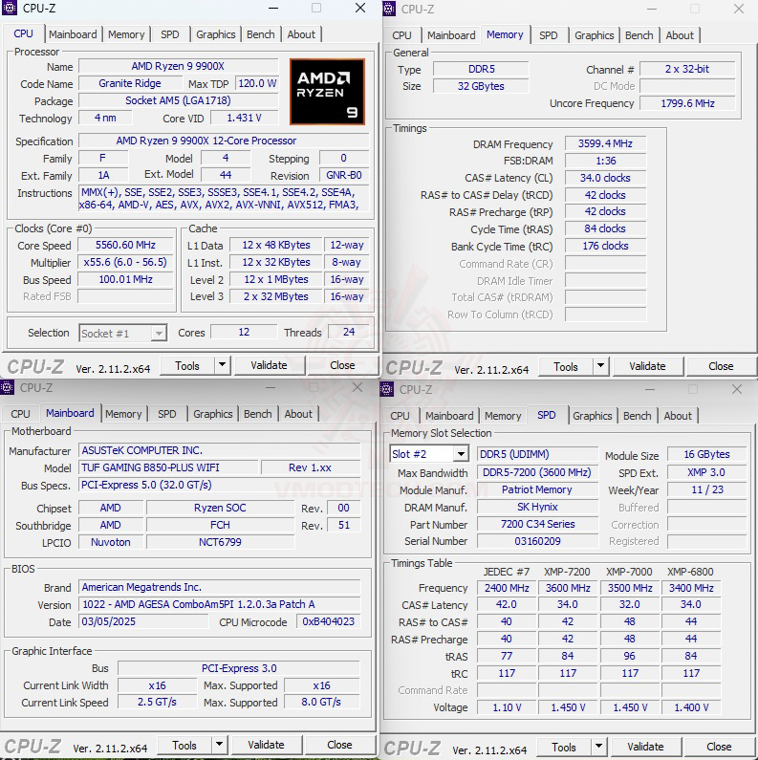The image size is (758, 760).
Task: Open the Bench tab in the top-right Memory window
Action: 639,35
